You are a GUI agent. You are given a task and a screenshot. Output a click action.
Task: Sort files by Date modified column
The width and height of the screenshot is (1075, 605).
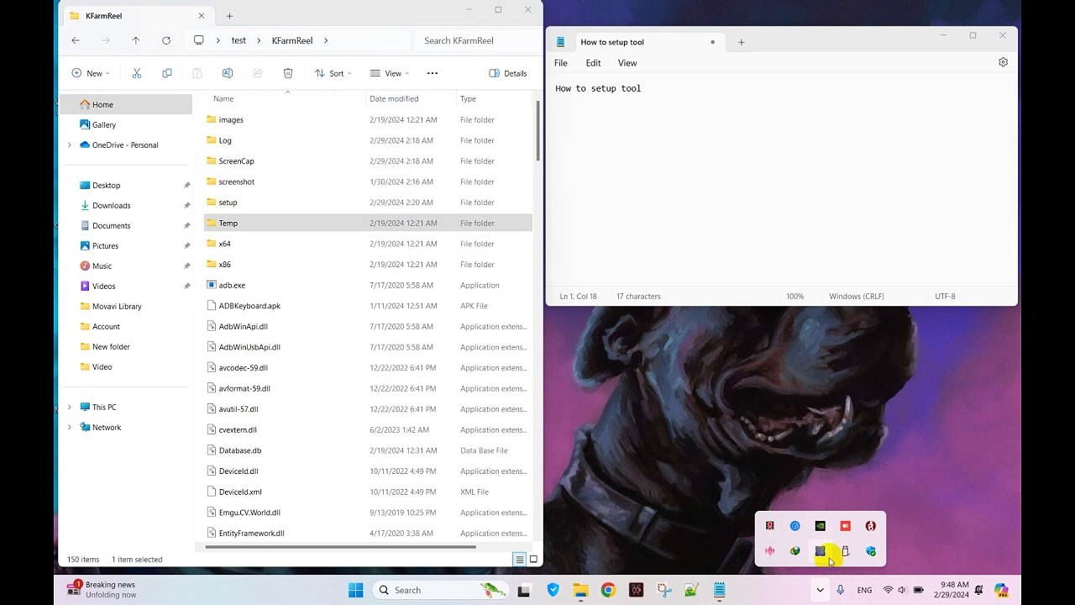[394, 98]
